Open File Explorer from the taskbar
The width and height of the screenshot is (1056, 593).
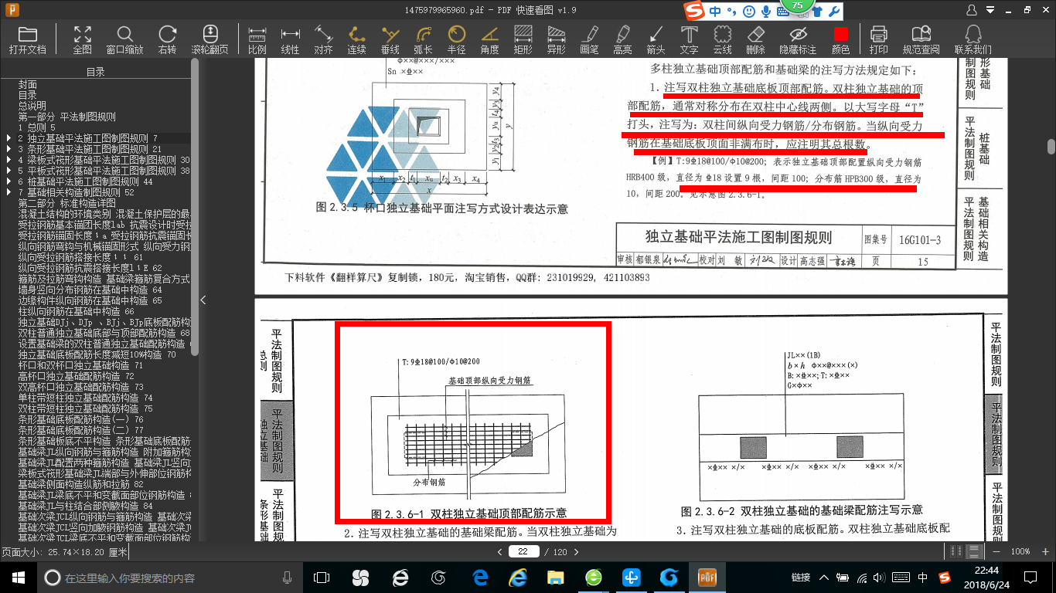point(555,578)
